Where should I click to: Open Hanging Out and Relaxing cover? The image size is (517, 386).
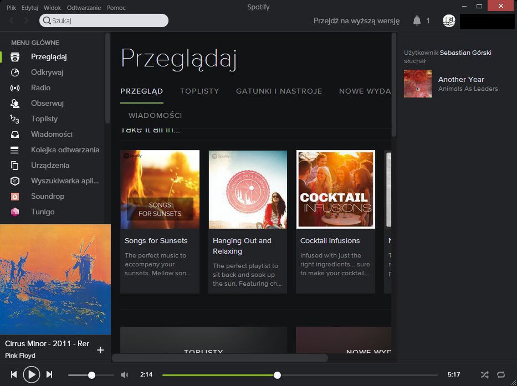(248, 189)
